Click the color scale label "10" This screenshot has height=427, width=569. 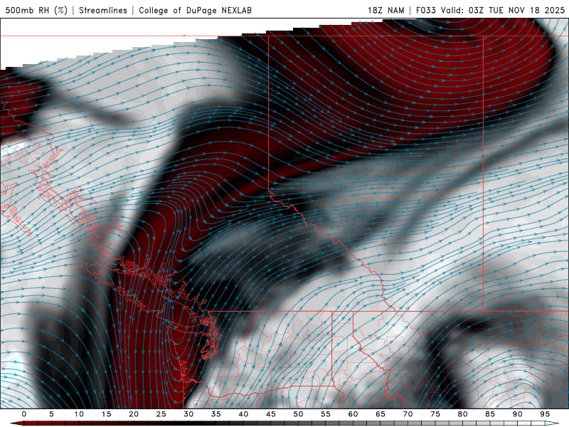click(x=79, y=414)
